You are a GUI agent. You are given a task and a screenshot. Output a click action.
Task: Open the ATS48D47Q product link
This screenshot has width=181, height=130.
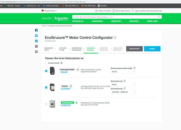(x=66, y=105)
